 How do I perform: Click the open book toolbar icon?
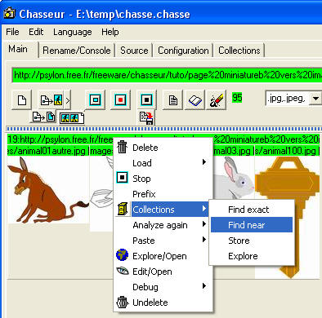click(195, 100)
